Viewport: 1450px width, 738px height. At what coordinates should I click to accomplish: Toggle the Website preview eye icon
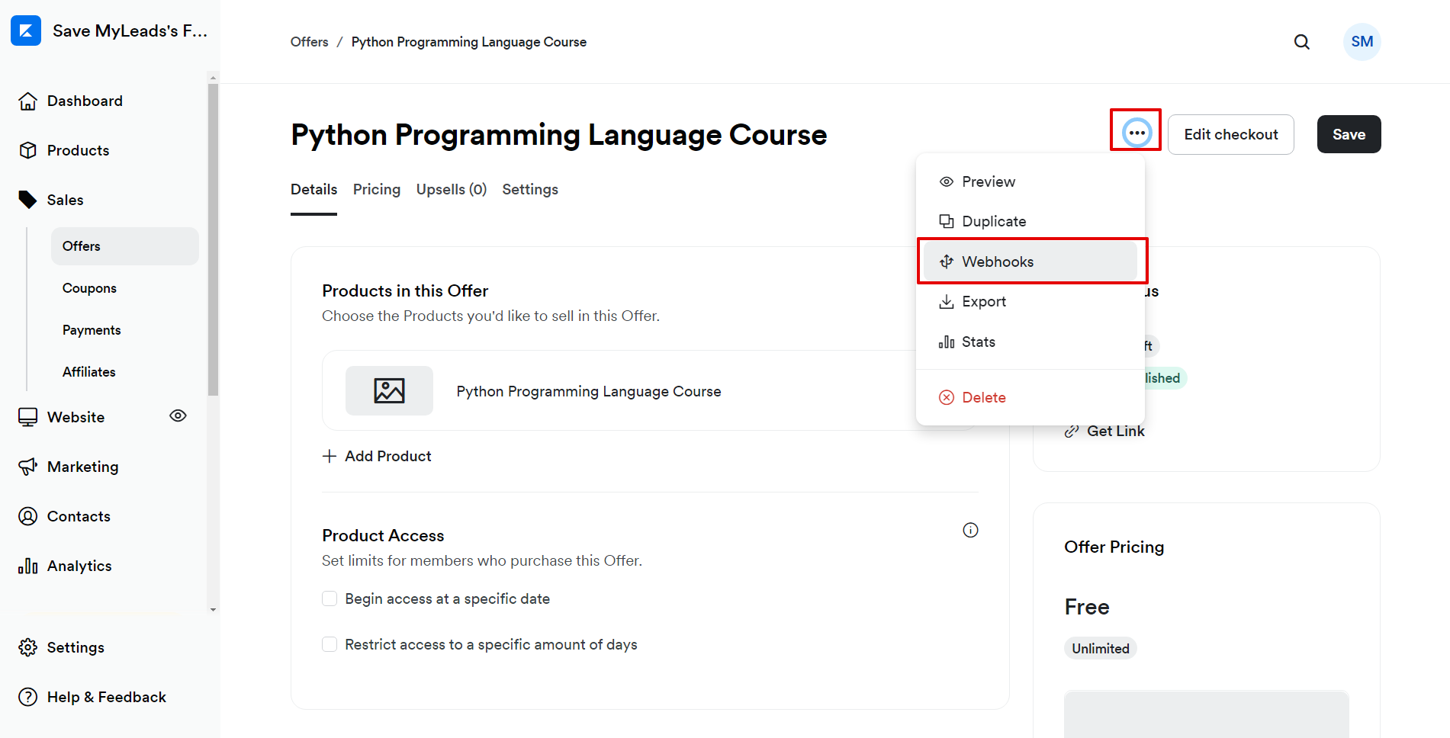pos(178,416)
